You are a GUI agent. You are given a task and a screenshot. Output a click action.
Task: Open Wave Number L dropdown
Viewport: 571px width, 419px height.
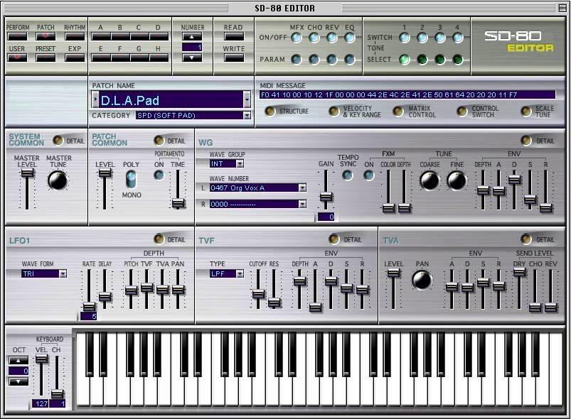click(303, 187)
